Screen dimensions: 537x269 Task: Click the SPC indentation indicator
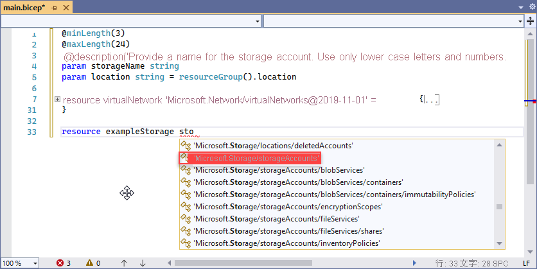[500, 263]
